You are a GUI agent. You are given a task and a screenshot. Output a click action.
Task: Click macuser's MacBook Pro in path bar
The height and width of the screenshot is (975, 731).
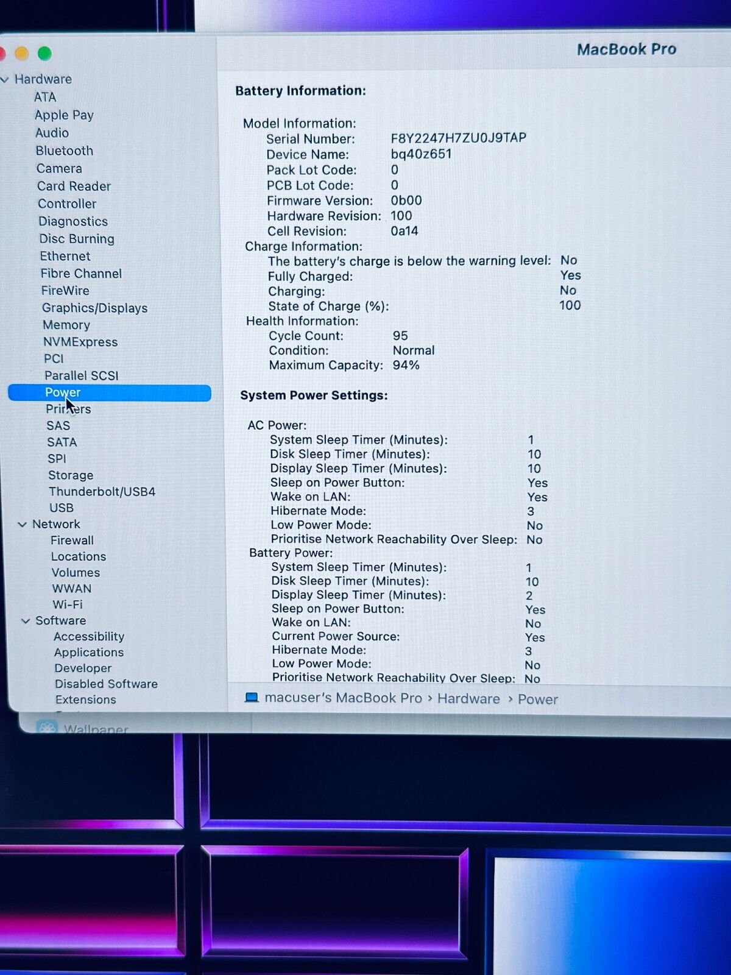[343, 698]
